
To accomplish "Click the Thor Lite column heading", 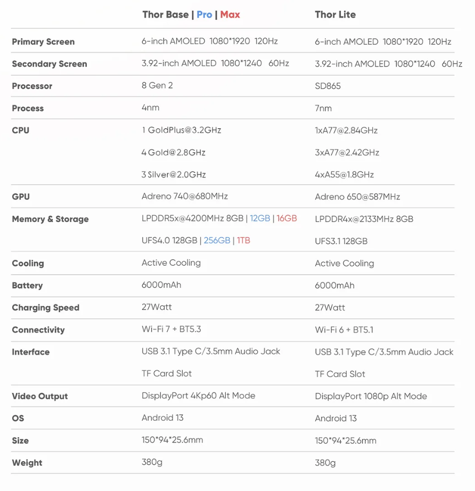I will 335,15.
